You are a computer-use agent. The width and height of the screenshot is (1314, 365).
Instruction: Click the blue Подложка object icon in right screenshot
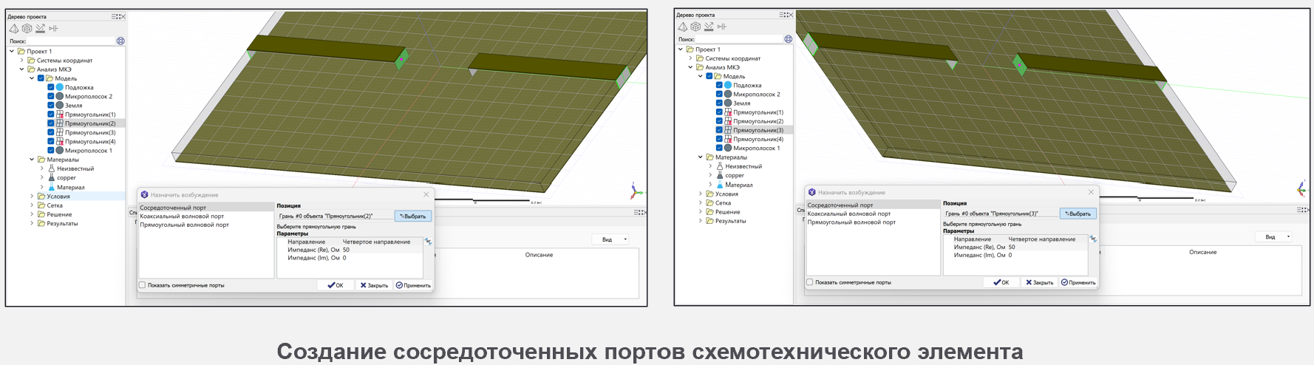728,86
